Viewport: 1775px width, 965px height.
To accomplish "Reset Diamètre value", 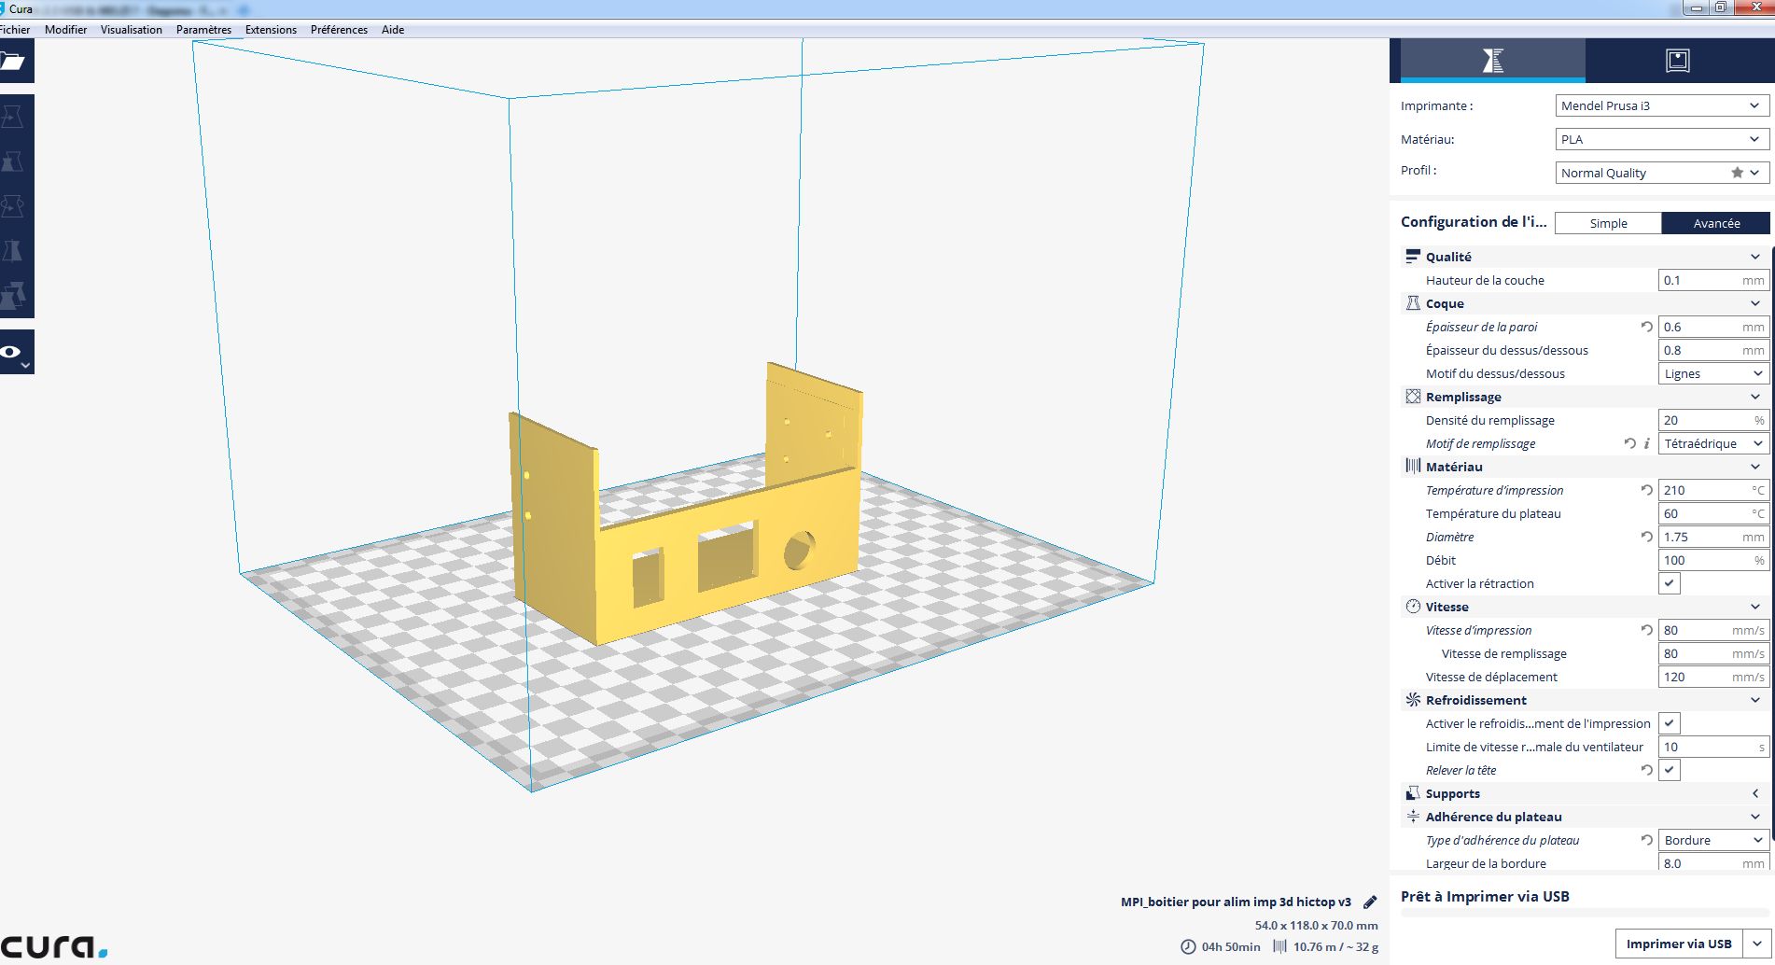I will point(1647,537).
